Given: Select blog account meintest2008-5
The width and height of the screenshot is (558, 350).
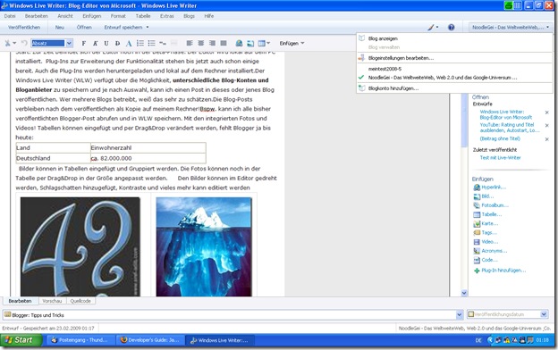Looking at the screenshot, I should [385, 69].
